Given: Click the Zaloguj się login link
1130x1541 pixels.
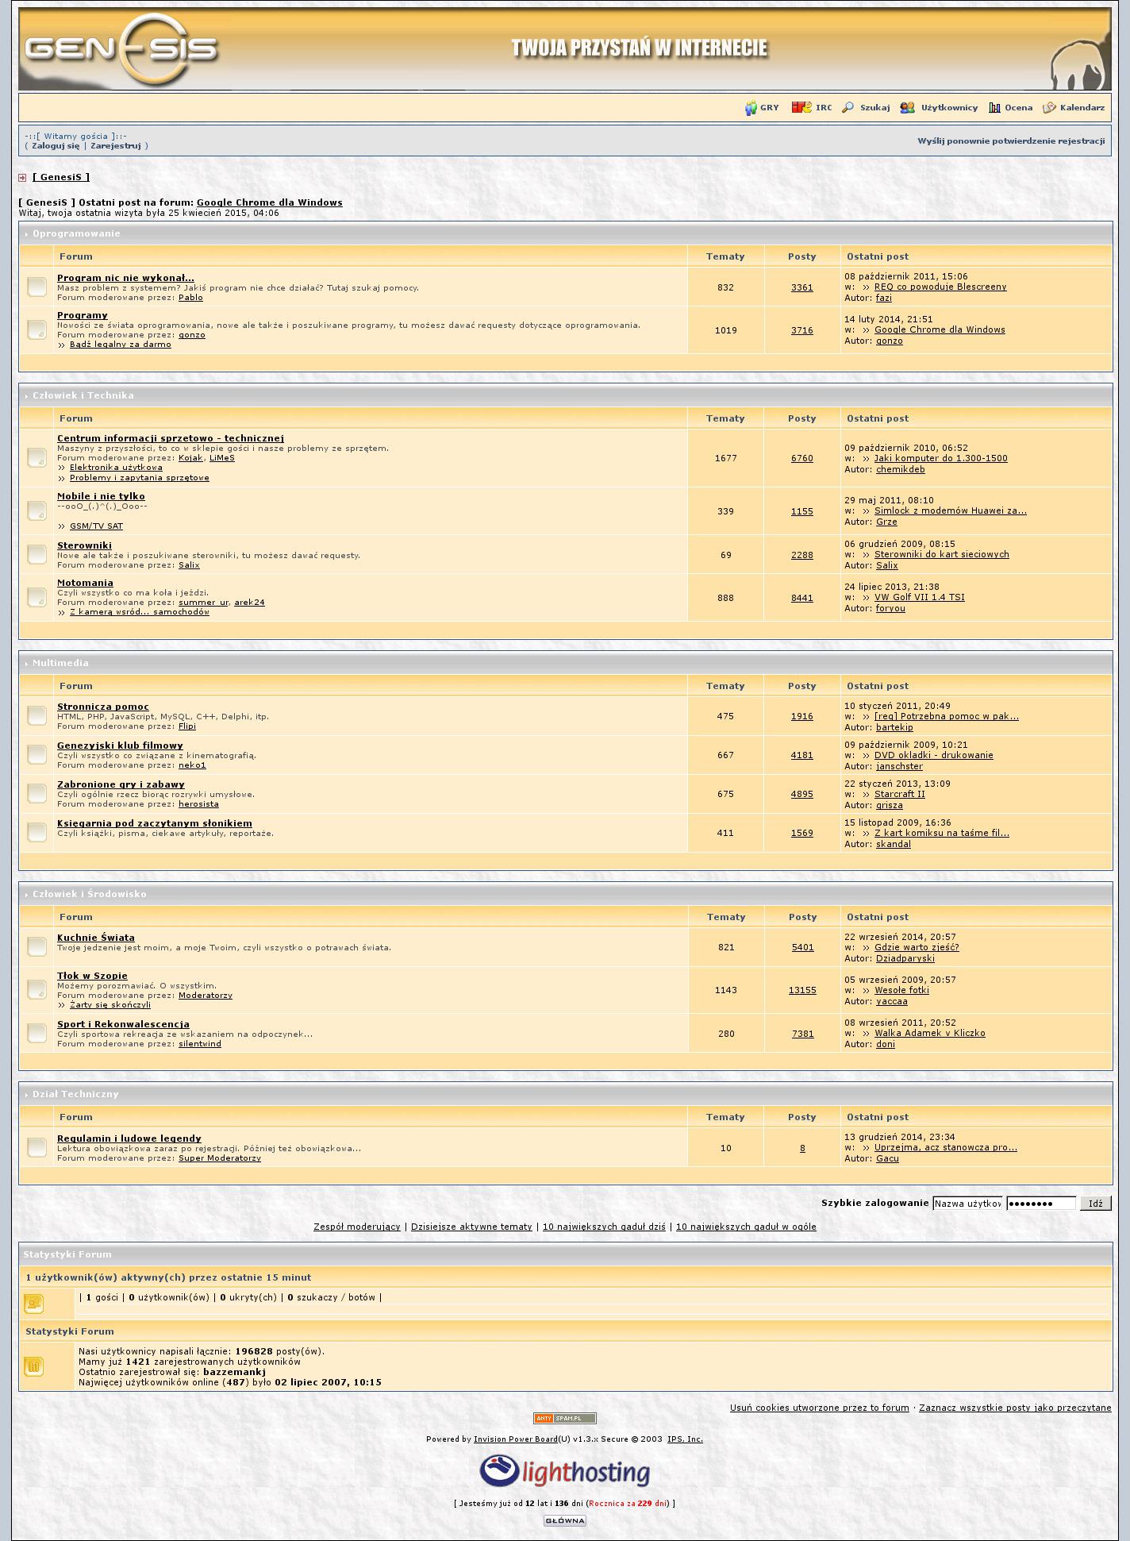Looking at the screenshot, I should point(56,145).
